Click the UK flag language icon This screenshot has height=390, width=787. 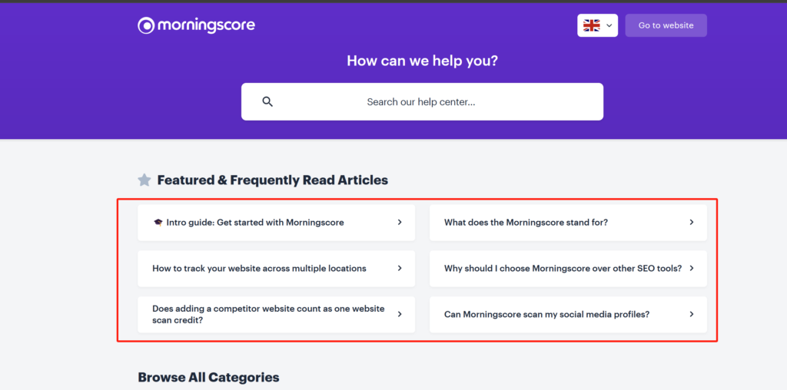point(592,25)
